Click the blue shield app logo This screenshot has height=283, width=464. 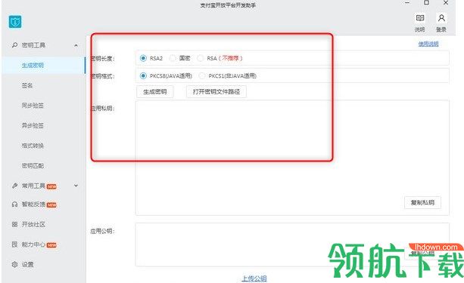(15, 22)
